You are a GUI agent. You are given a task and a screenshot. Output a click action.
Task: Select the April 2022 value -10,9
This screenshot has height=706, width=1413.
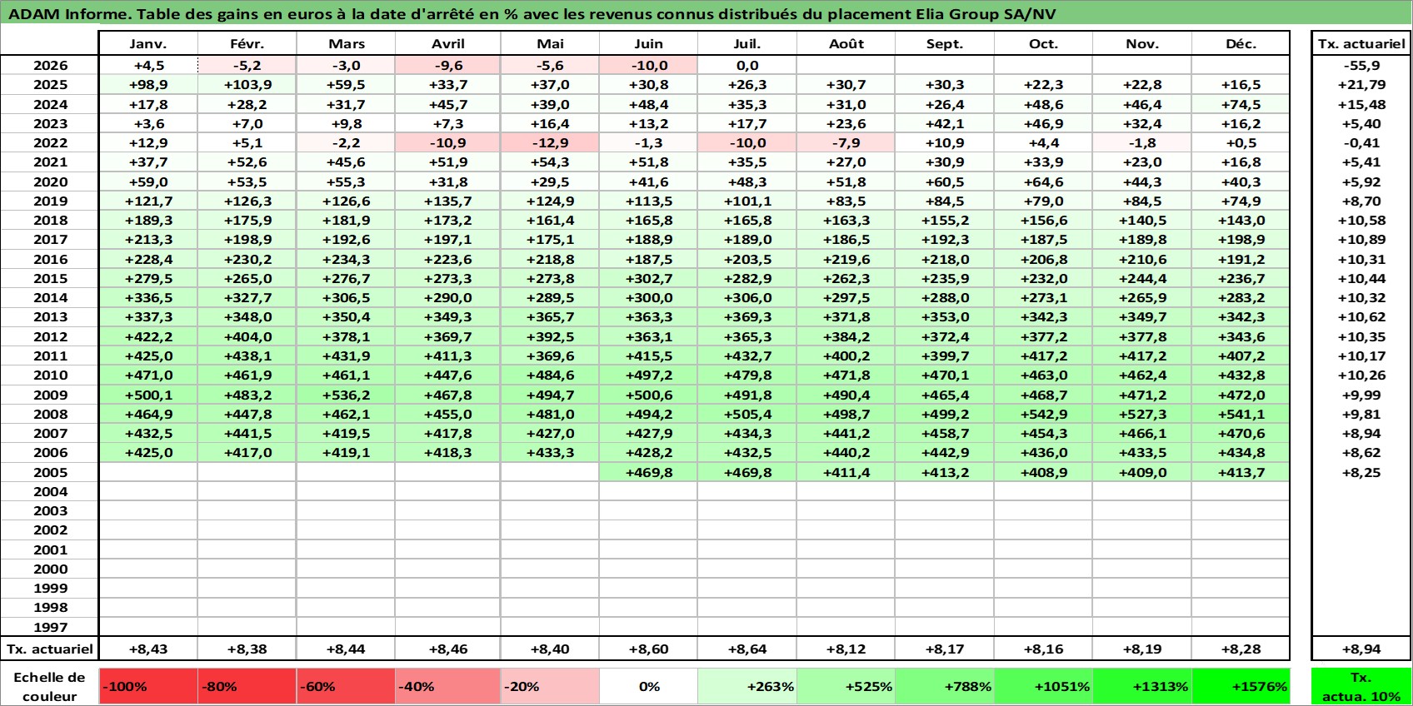pyautogui.click(x=448, y=143)
